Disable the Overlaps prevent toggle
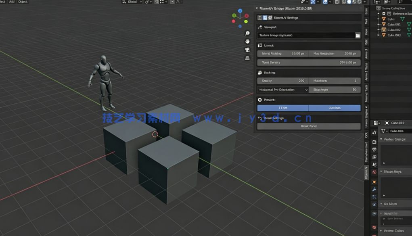Image resolution: width=412 pixels, height=236 pixels. click(x=335, y=108)
